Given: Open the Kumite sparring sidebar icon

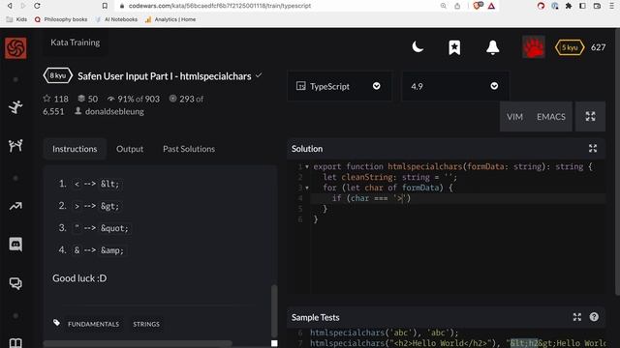Looking at the screenshot, I should [15, 146].
